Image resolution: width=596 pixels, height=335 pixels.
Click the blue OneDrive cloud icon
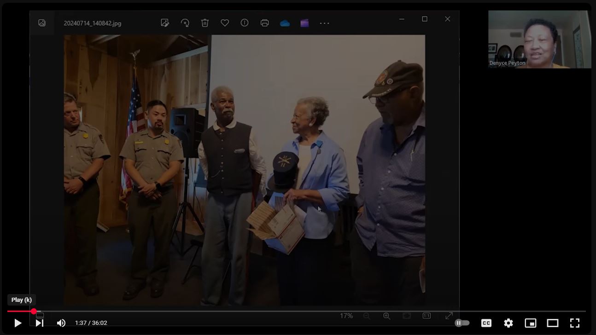click(x=285, y=23)
